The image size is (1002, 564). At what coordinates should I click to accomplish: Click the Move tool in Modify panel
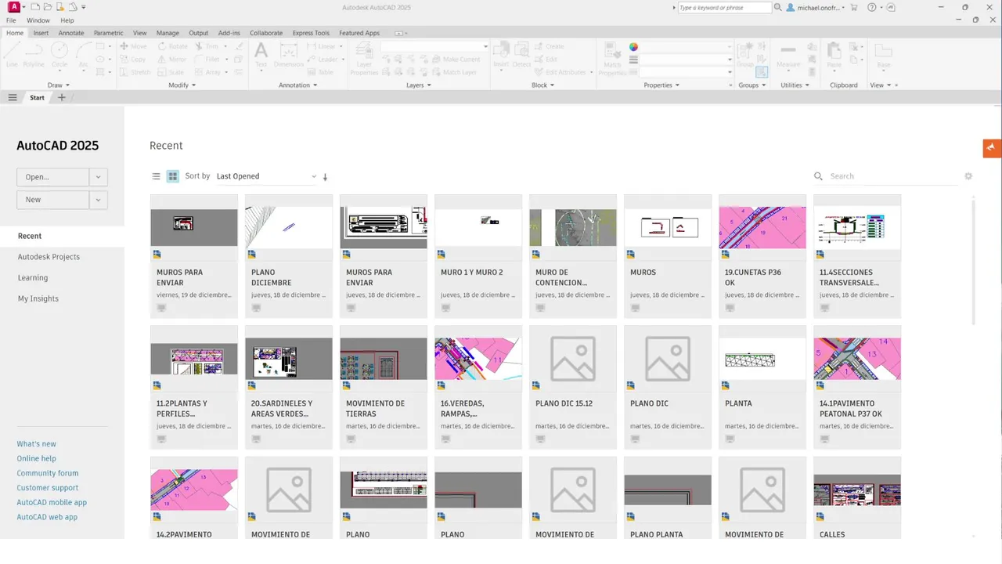pyautogui.click(x=133, y=46)
